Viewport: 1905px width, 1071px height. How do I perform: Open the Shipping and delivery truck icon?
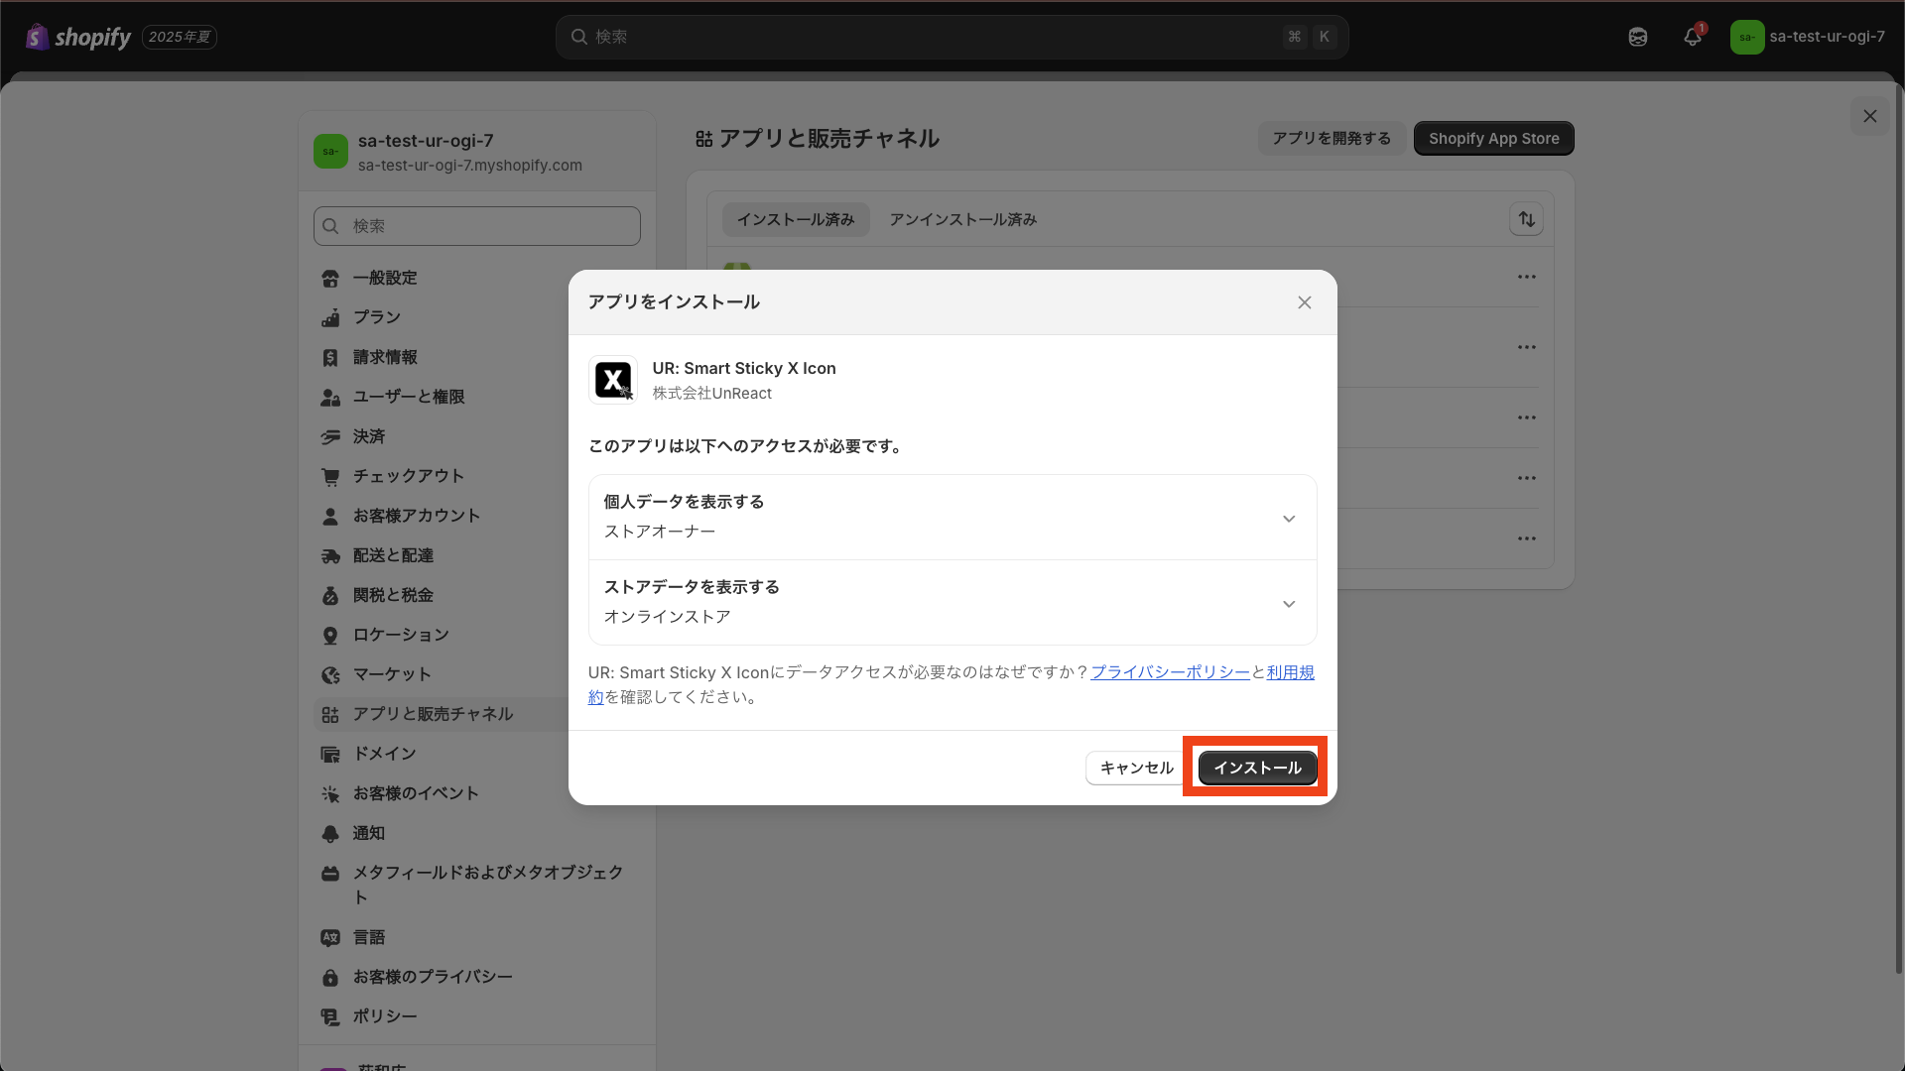pos(330,556)
